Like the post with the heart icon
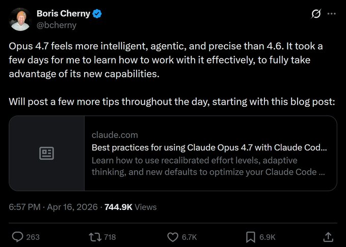Screen dimensions: 346x247 173,237
